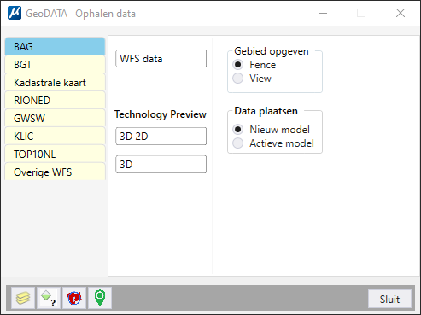The width and height of the screenshot is (421, 315).
Task: Open the KLIC tab
Action: click(55, 137)
